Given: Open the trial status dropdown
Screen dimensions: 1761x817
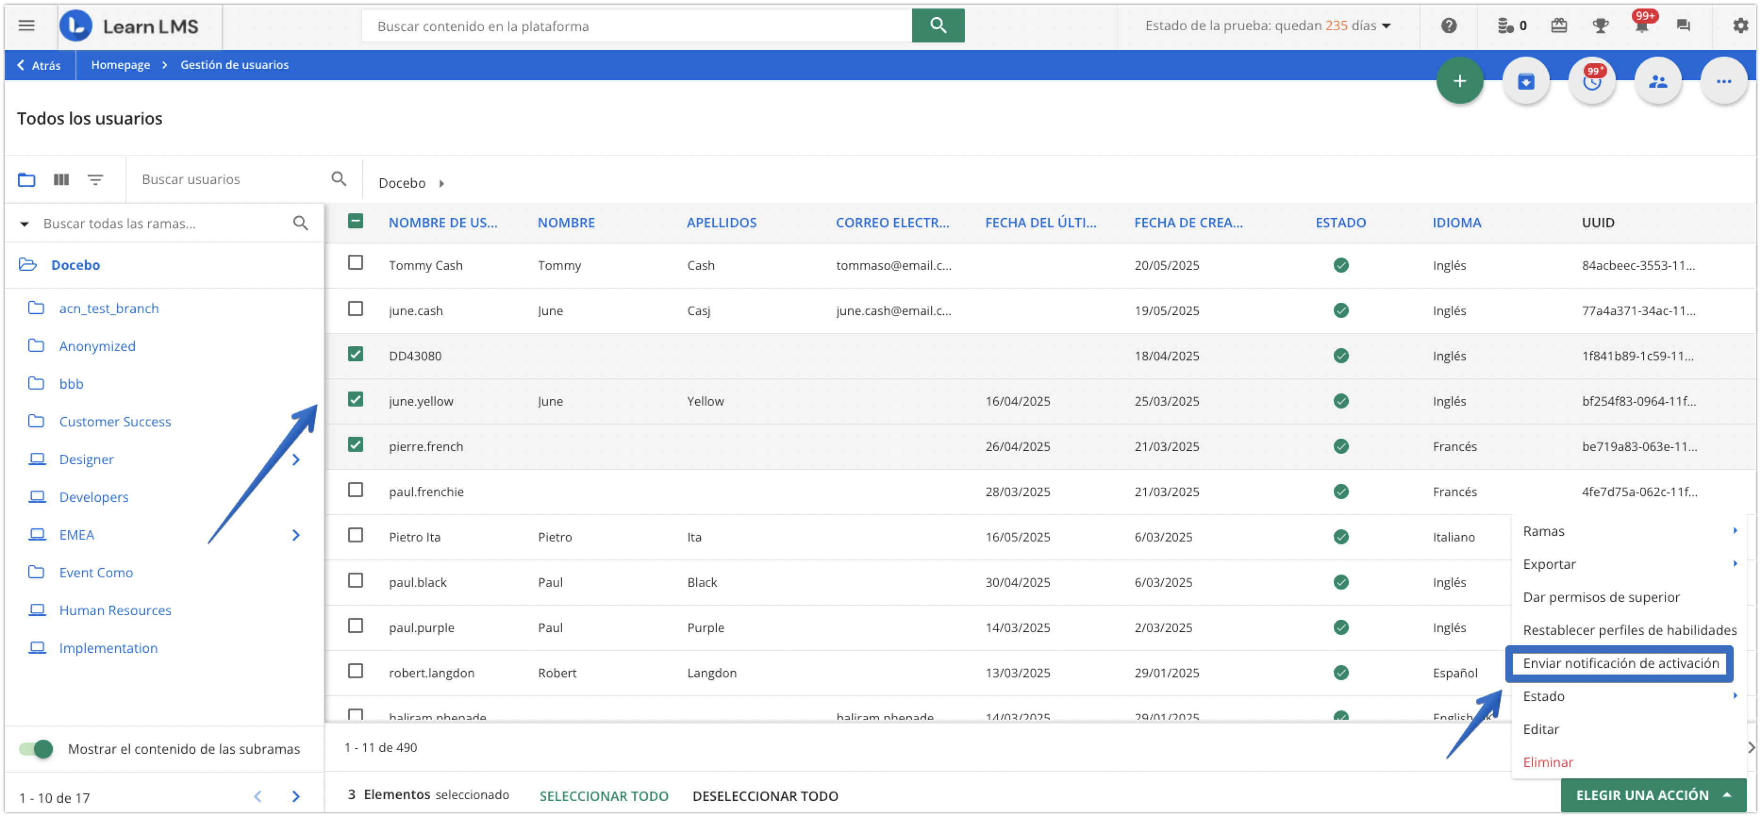Looking at the screenshot, I should [x=1268, y=25].
